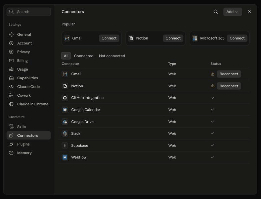Click the Notion icon in connector list
Image resolution: width=261 pixels, height=199 pixels.
(65, 86)
